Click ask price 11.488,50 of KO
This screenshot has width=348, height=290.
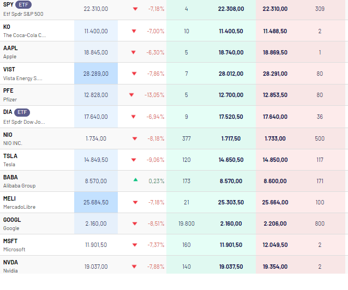click(x=275, y=31)
